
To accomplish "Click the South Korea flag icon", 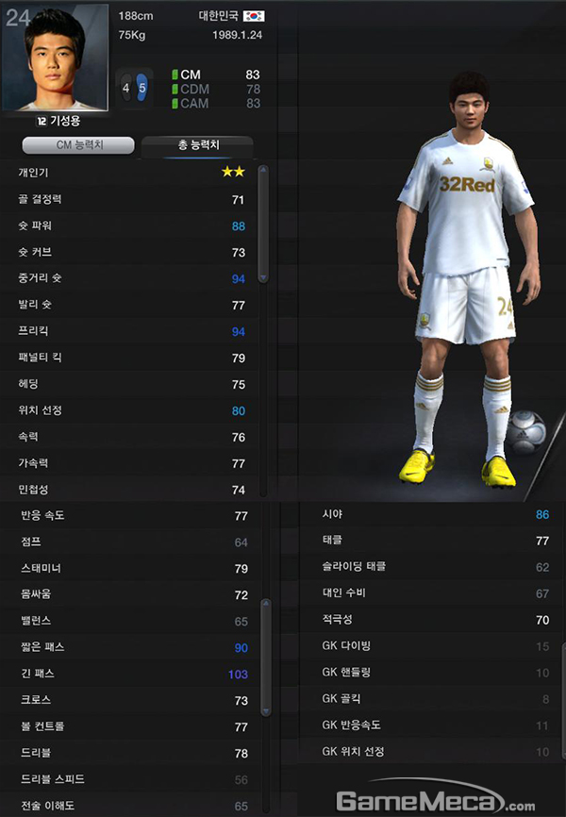I will click(254, 16).
